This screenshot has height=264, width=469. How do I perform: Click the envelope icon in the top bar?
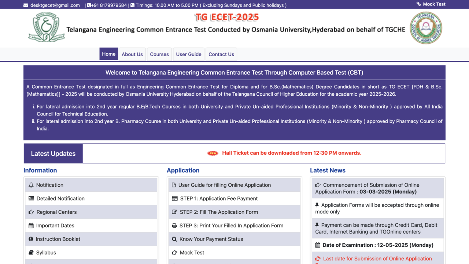(x=26, y=5)
